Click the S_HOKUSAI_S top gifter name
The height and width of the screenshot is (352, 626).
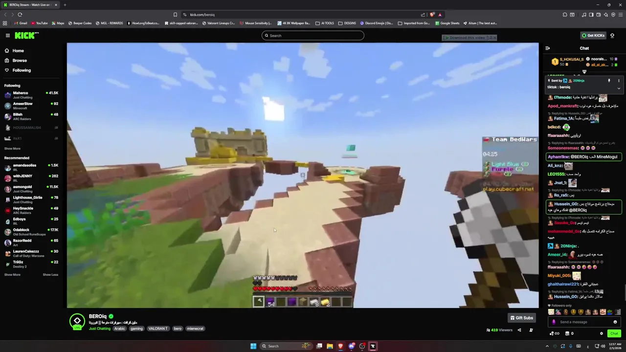click(x=571, y=59)
